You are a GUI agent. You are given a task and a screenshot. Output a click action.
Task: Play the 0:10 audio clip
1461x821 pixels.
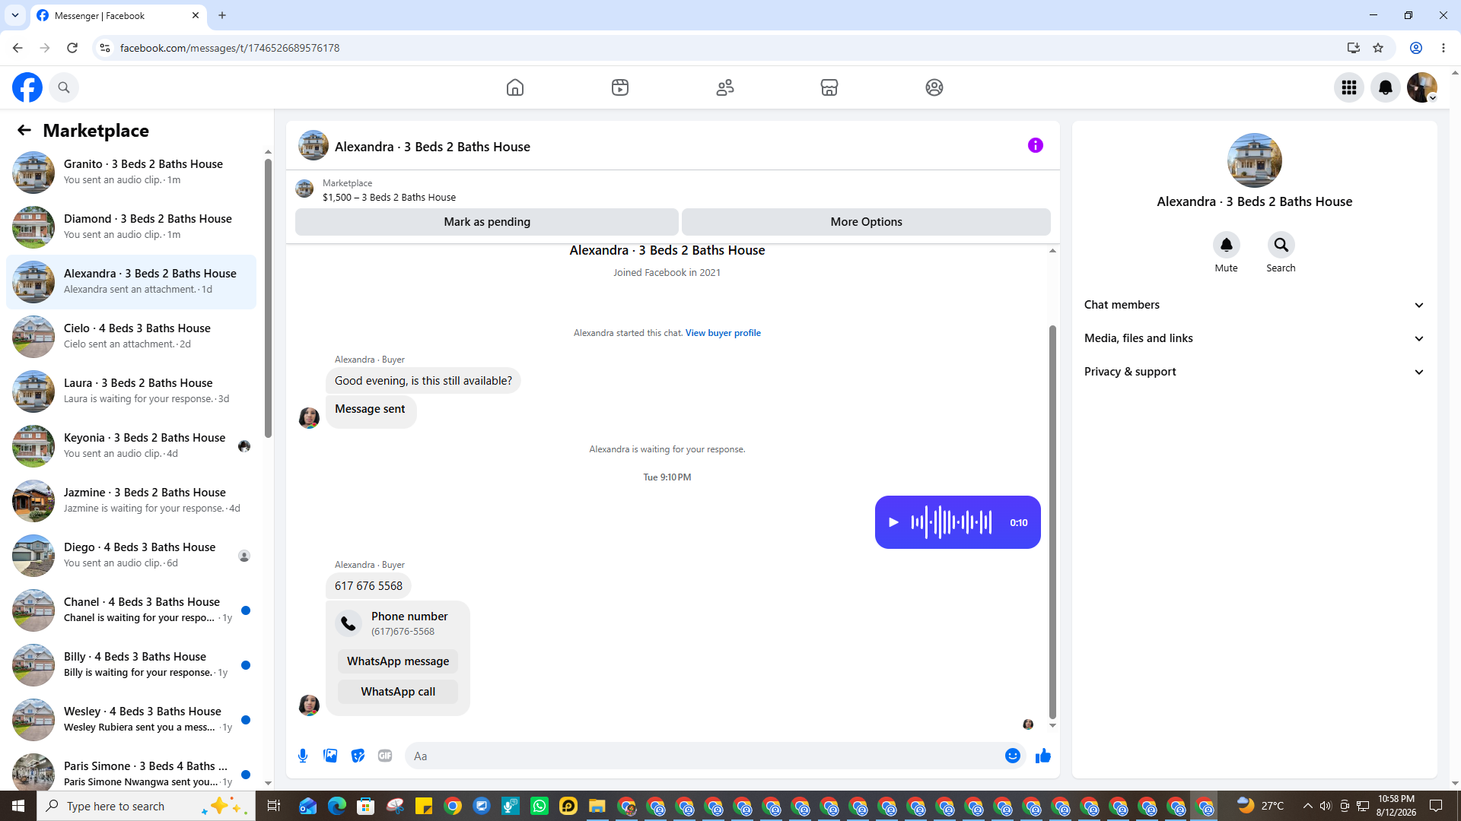[894, 522]
